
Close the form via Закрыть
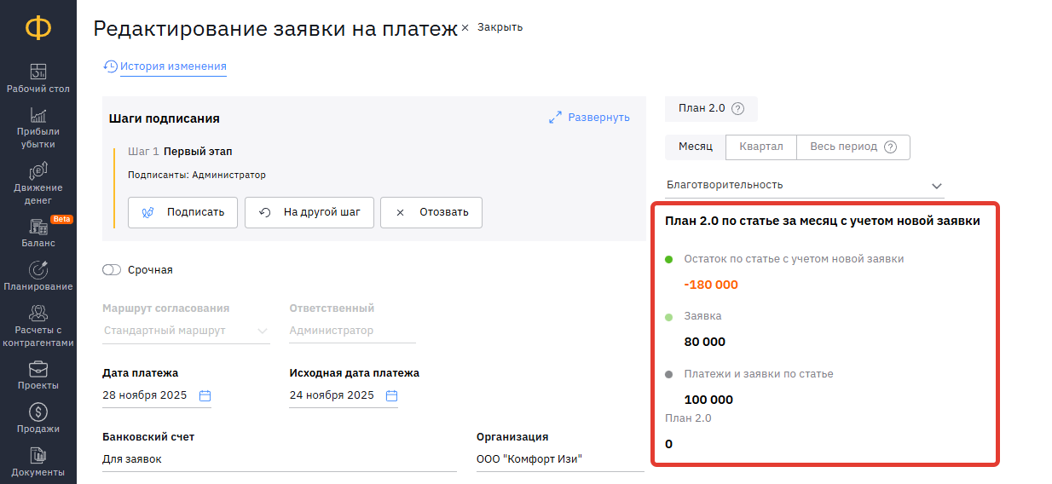coord(492,27)
